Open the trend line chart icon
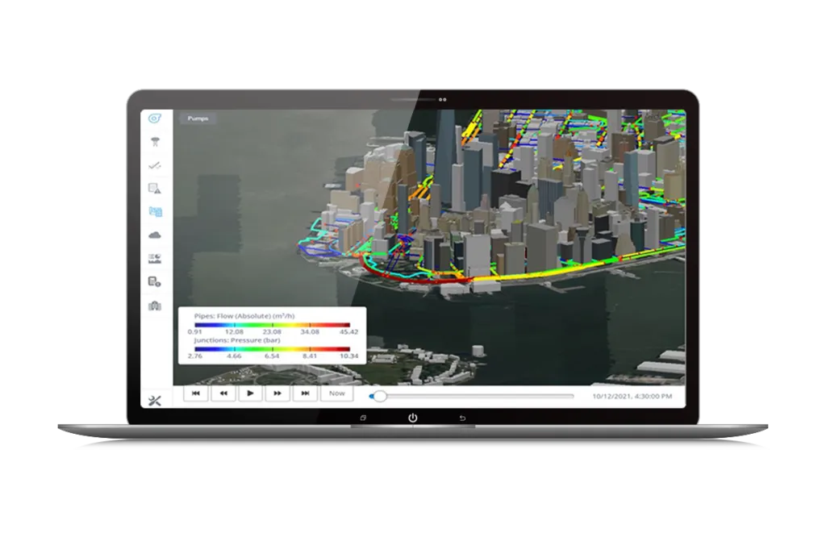Image resolution: width=826 pixels, height=537 pixels. (x=155, y=165)
